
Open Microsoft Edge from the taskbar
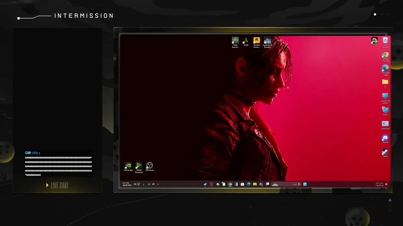point(248,184)
